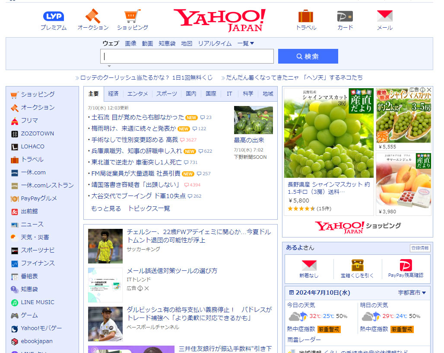Open 一休.comレストラン sidebar icon
Viewport: 444px width, 353px height.
pyautogui.click(x=14, y=186)
